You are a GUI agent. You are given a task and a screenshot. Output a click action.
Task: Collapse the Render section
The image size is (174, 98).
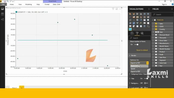130,56
